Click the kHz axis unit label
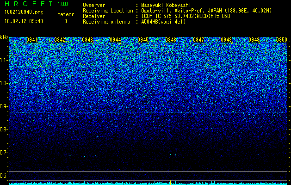Image resolution: width=291 pixels, height=185 pixels. click(4, 37)
